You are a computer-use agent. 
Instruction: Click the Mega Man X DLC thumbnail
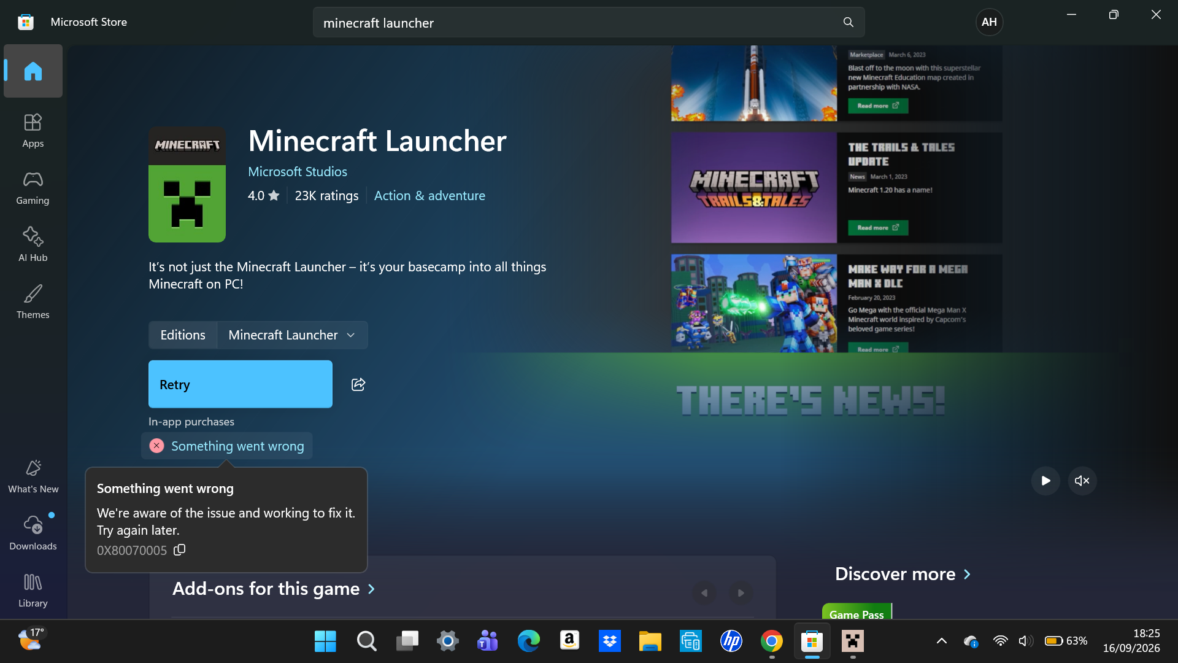click(x=754, y=303)
